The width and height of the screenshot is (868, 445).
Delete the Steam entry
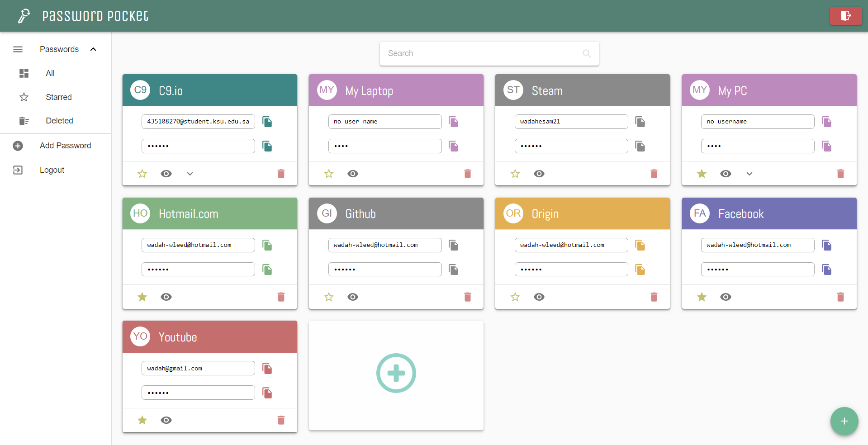click(654, 174)
